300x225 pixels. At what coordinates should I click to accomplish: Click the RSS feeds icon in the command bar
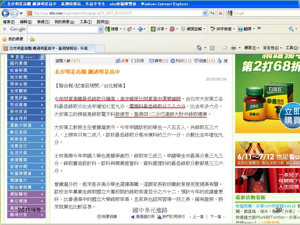point(212,48)
